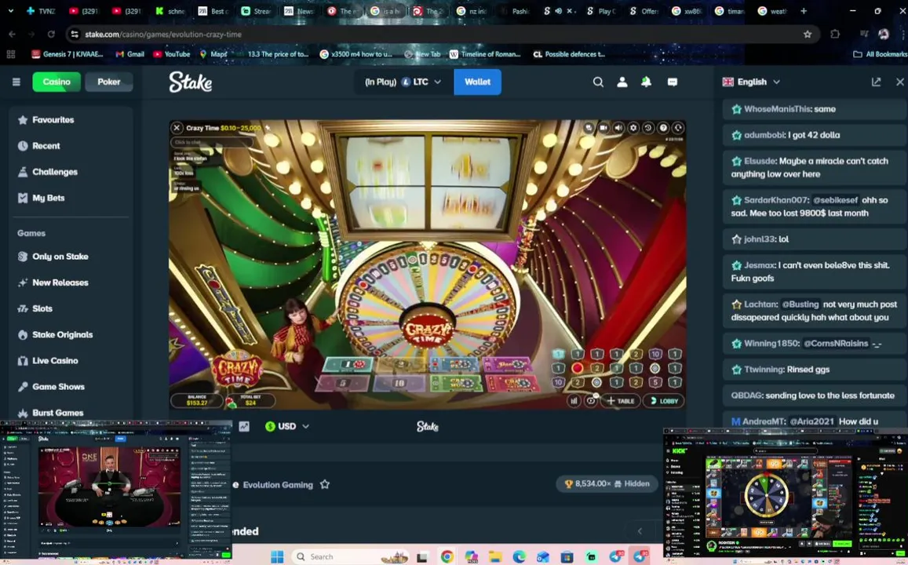
Task: Open Windows Start menu
Action: 277,556
